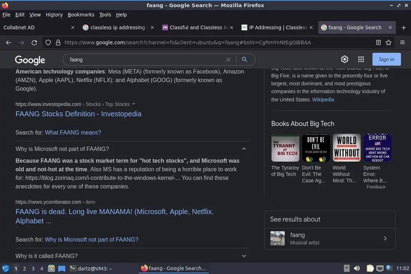
Task: Clear the Google search box with X
Action: pyautogui.click(x=228, y=60)
